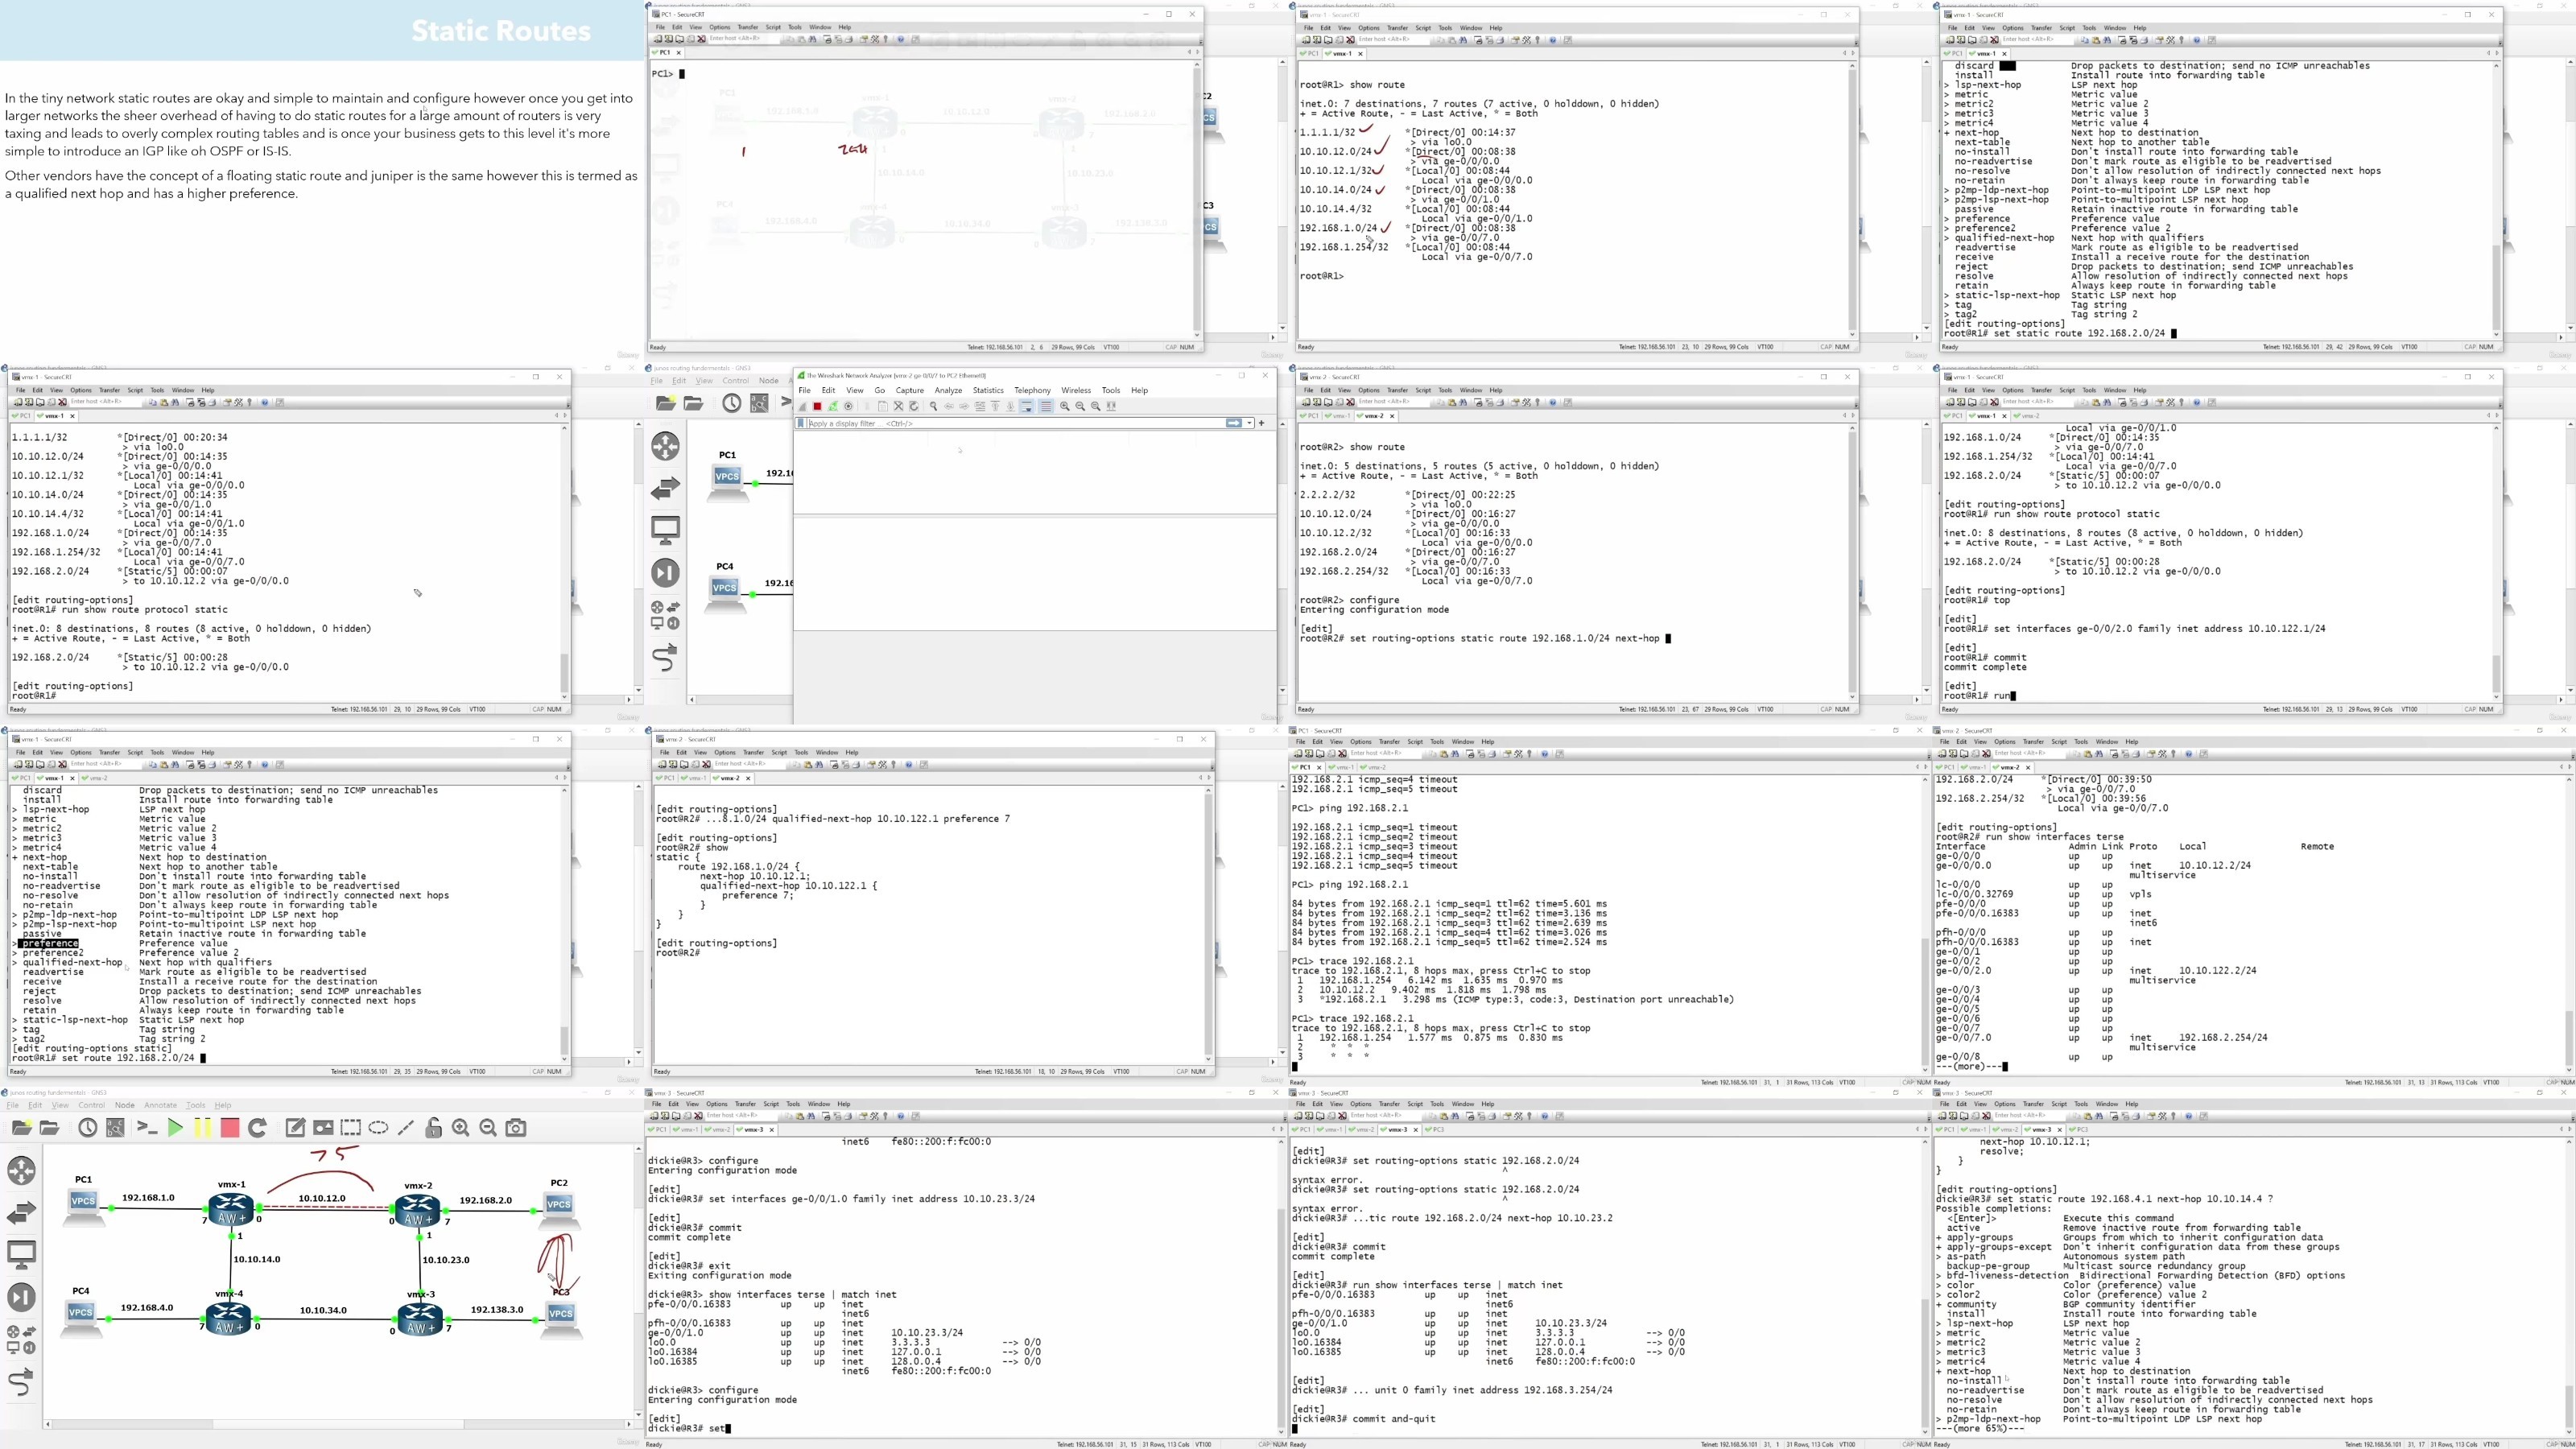Open Wireshark Statistics menu
This screenshot has height=1449, width=2576.
pyautogui.click(x=988, y=390)
